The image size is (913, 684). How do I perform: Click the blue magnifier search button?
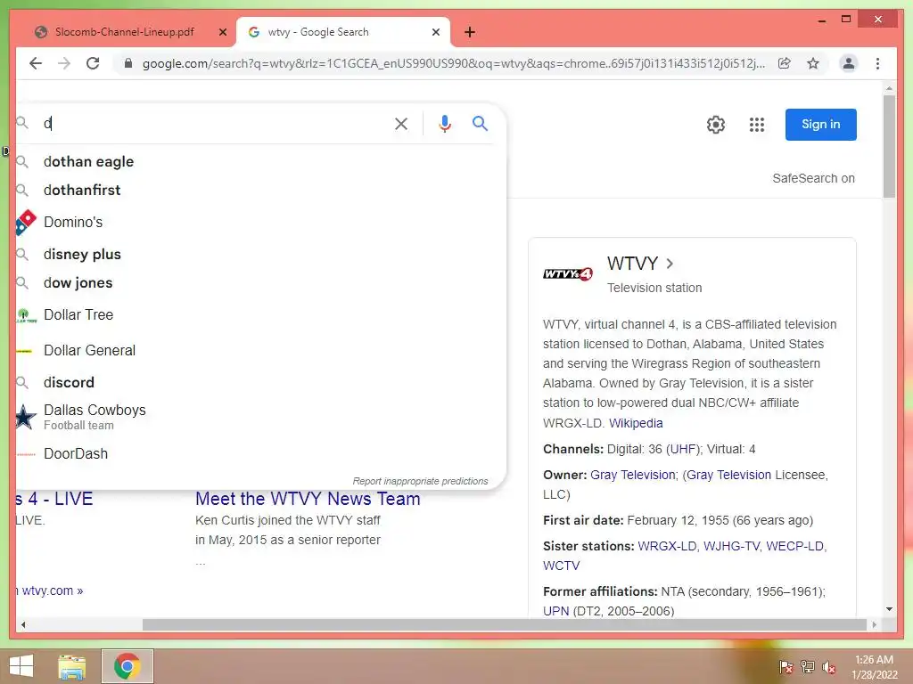click(480, 123)
